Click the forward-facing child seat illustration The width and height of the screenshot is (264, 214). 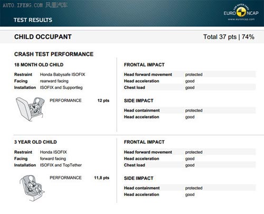coord(32,188)
